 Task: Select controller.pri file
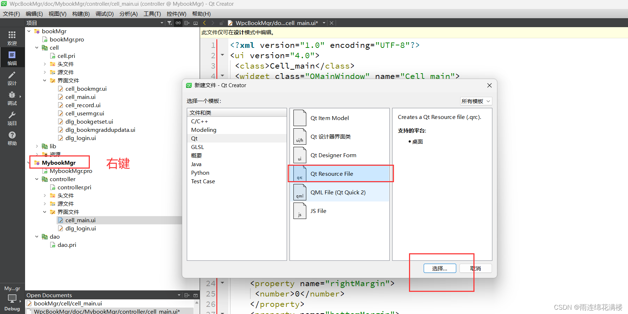(x=74, y=187)
